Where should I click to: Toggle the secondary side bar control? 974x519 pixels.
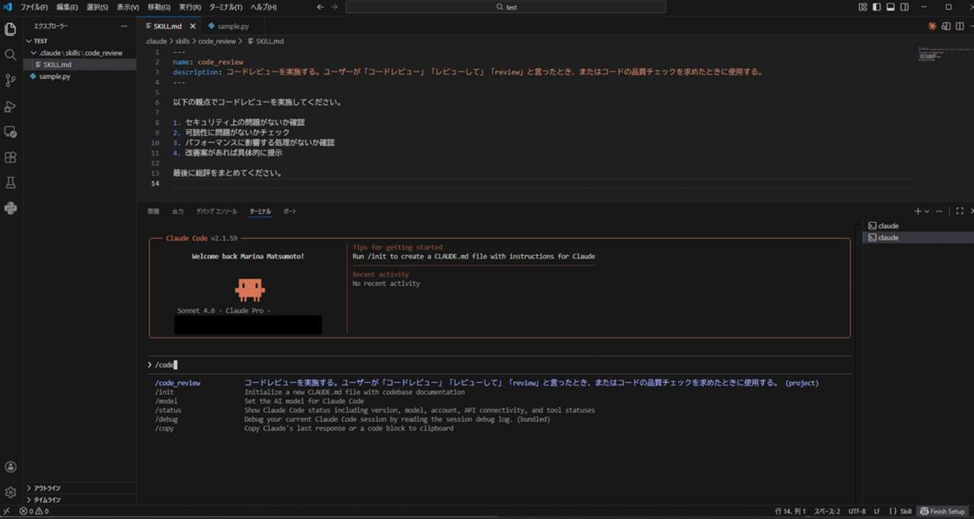click(903, 6)
